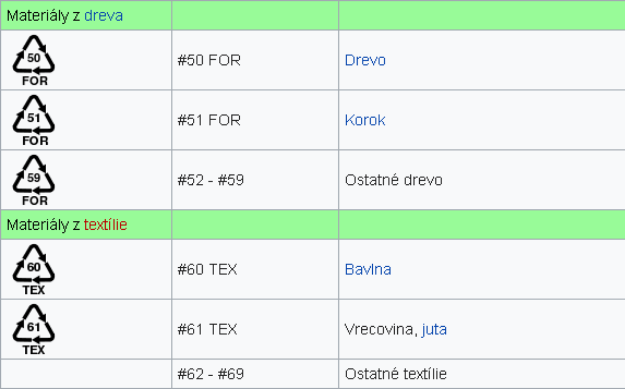This screenshot has width=625, height=389.
Task: Click the 50 FOR recycling symbol
Action: pos(34,60)
